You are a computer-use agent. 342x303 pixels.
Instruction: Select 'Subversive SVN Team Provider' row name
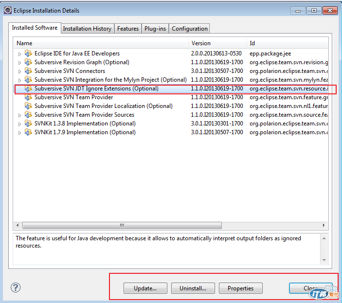coord(74,97)
